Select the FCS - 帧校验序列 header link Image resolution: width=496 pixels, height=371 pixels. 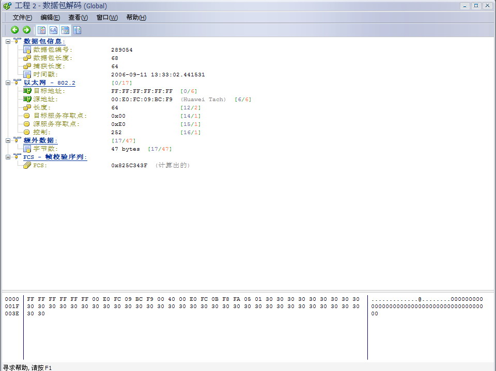pyautogui.click(x=55, y=157)
